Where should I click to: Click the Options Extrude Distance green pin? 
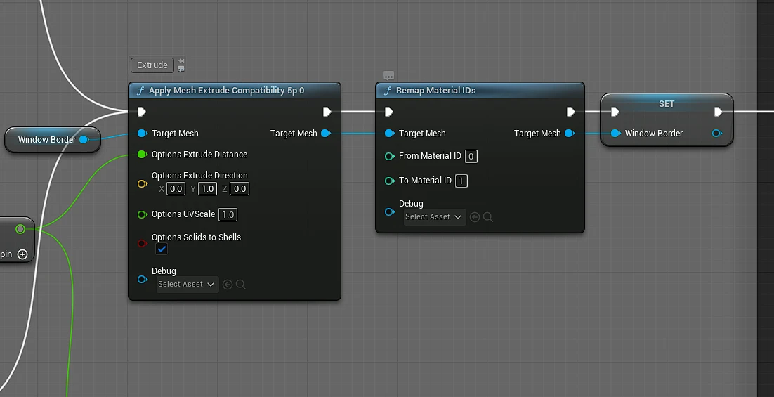[142, 155]
